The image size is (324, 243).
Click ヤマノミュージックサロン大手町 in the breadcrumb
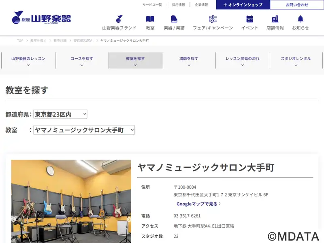click(x=124, y=41)
